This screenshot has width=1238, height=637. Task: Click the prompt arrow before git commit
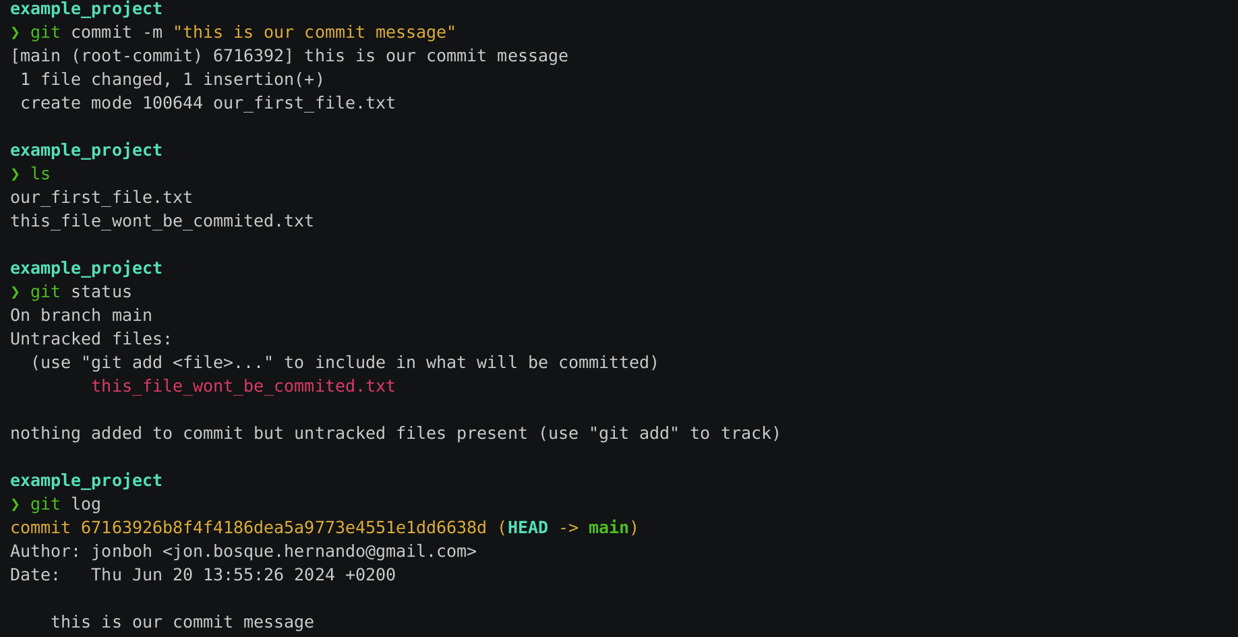tap(15, 33)
